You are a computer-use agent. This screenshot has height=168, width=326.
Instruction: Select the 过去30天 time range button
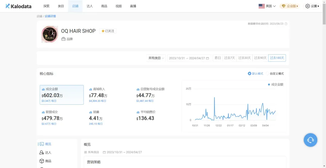(x=245, y=58)
